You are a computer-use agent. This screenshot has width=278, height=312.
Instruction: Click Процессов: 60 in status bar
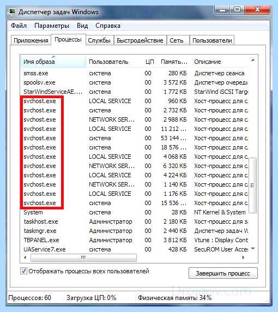tap(29, 298)
